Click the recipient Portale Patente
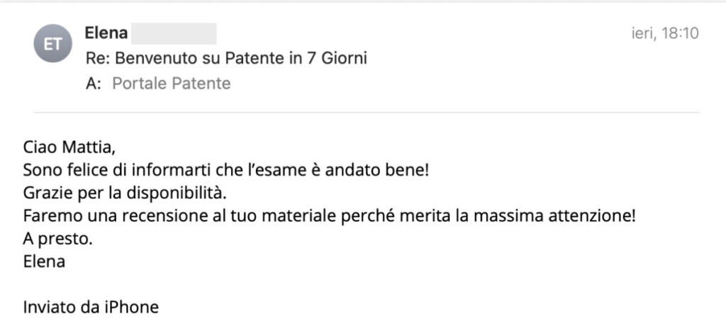Viewport: 726px width, 331px height. [170, 84]
